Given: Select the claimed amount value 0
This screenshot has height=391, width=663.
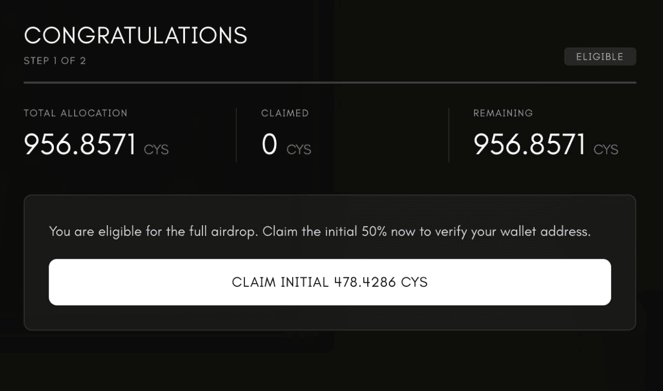Looking at the screenshot, I should click(x=269, y=145).
